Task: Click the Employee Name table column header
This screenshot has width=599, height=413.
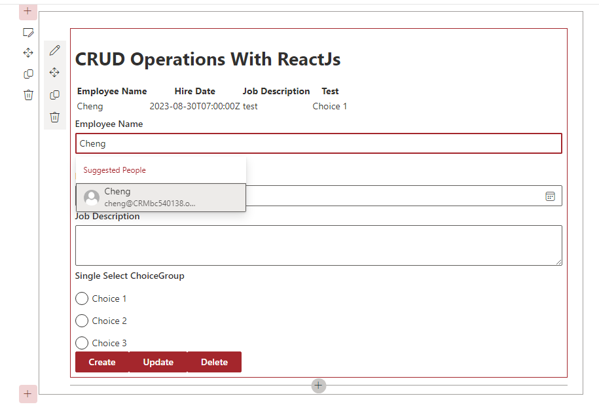Action: click(x=112, y=92)
